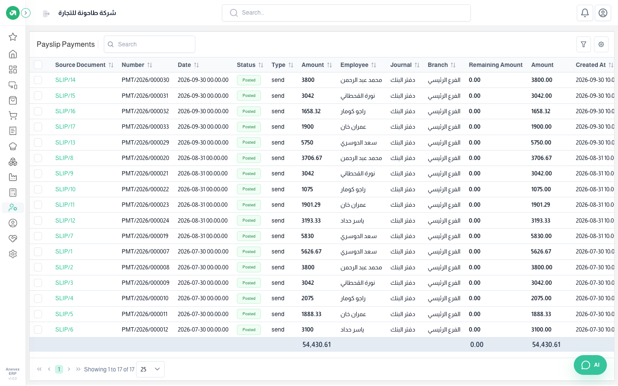Sort by the Employee column header
Image resolution: width=618 pixels, height=386 pixels.
click(358, 65)
